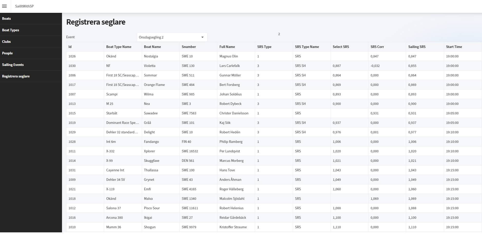The width and height of the screenshot is (482, 238).
Task: Select Reidar Gårdebäck name cell
Action: point(236,217)
